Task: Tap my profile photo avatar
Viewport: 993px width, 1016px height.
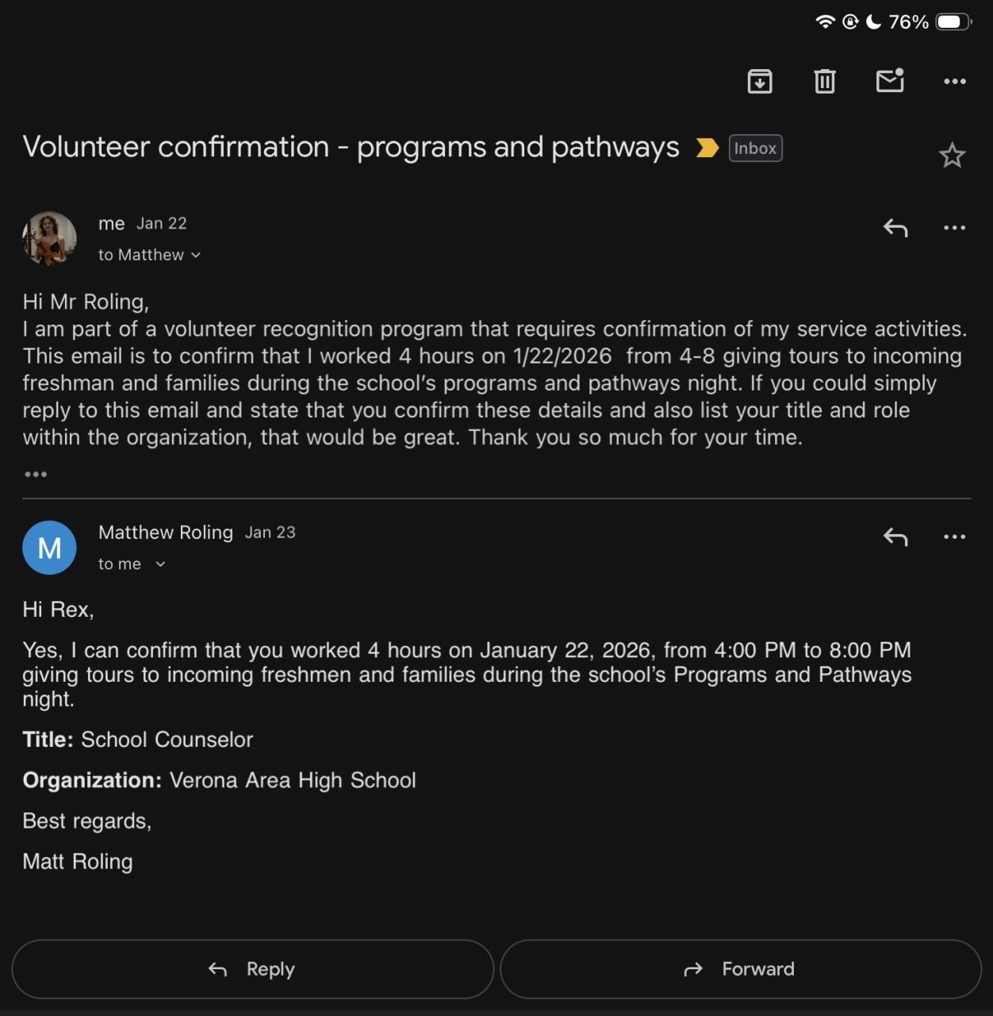Action: [49, 238]
